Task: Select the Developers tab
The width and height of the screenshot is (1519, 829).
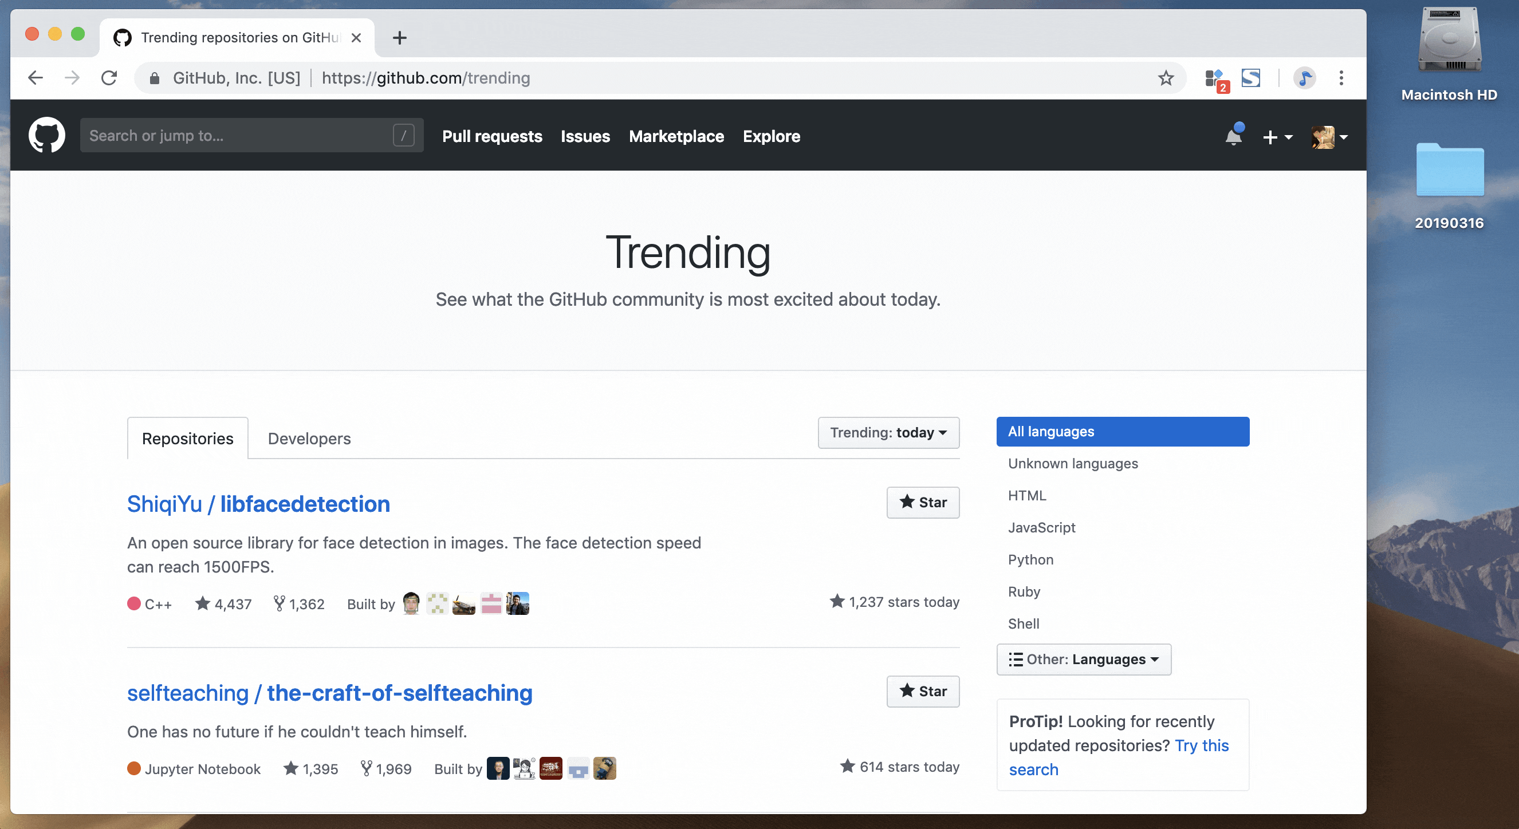Action: tap(308, 438)
